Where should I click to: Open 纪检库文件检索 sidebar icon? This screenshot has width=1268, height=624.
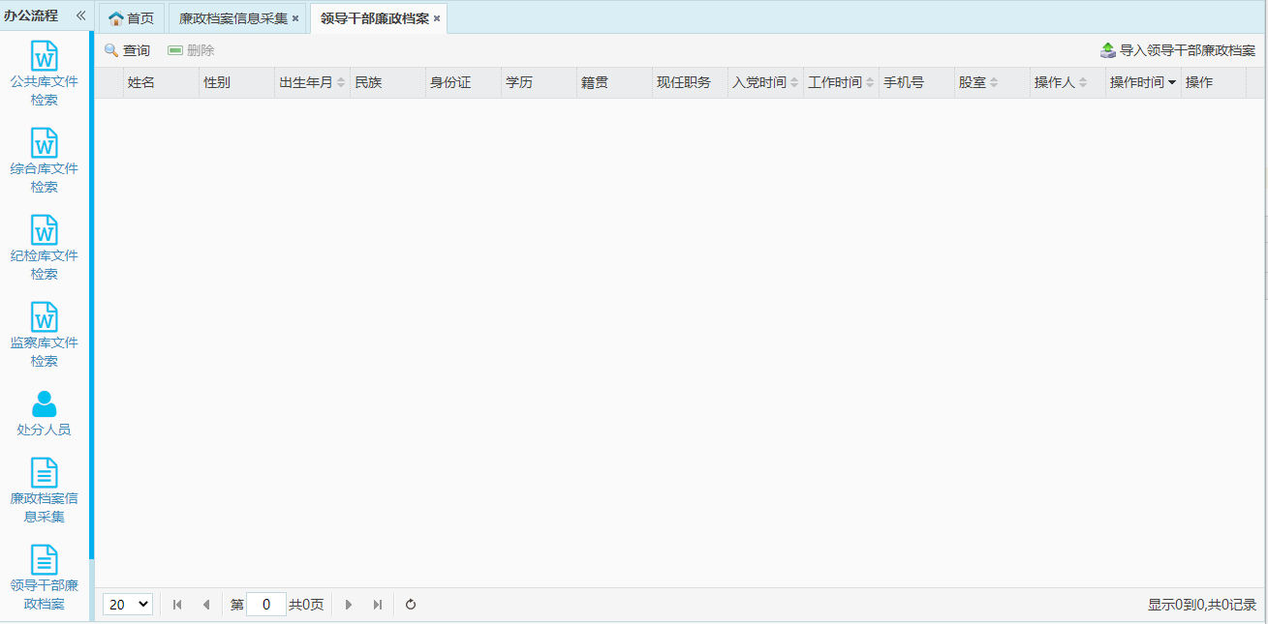pos(45,230)
